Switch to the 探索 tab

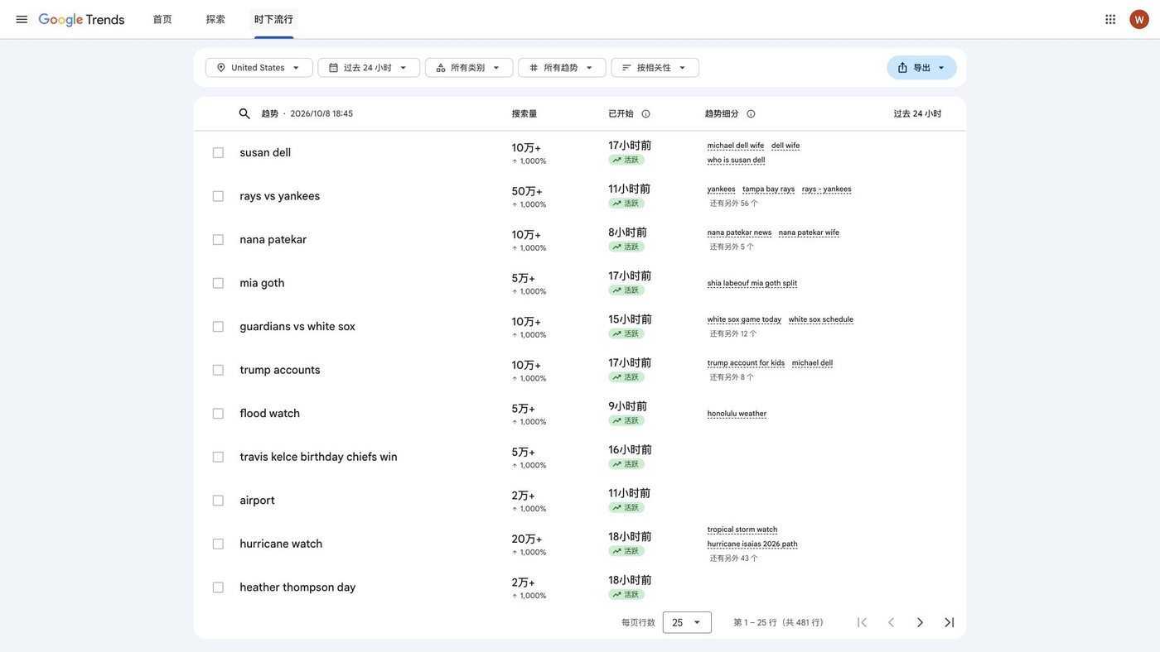[215, 19]
